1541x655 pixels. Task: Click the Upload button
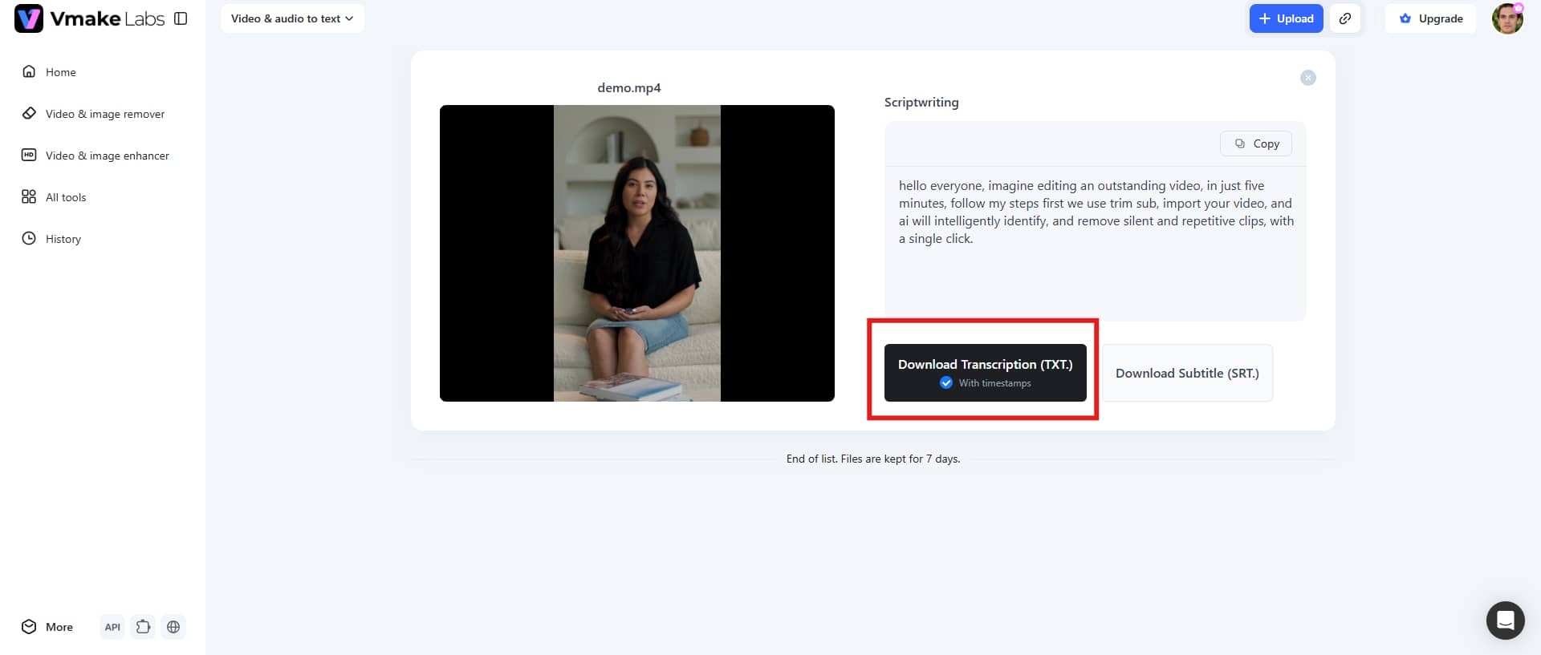coord(1286,18)
